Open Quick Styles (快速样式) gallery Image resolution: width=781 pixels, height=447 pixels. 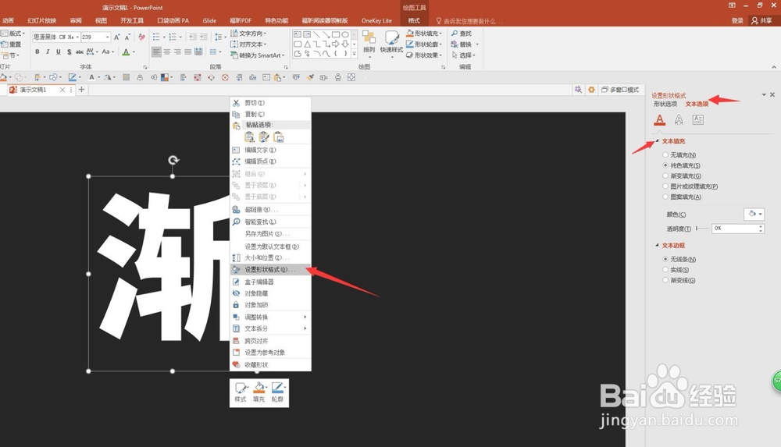tap(391, 43)
